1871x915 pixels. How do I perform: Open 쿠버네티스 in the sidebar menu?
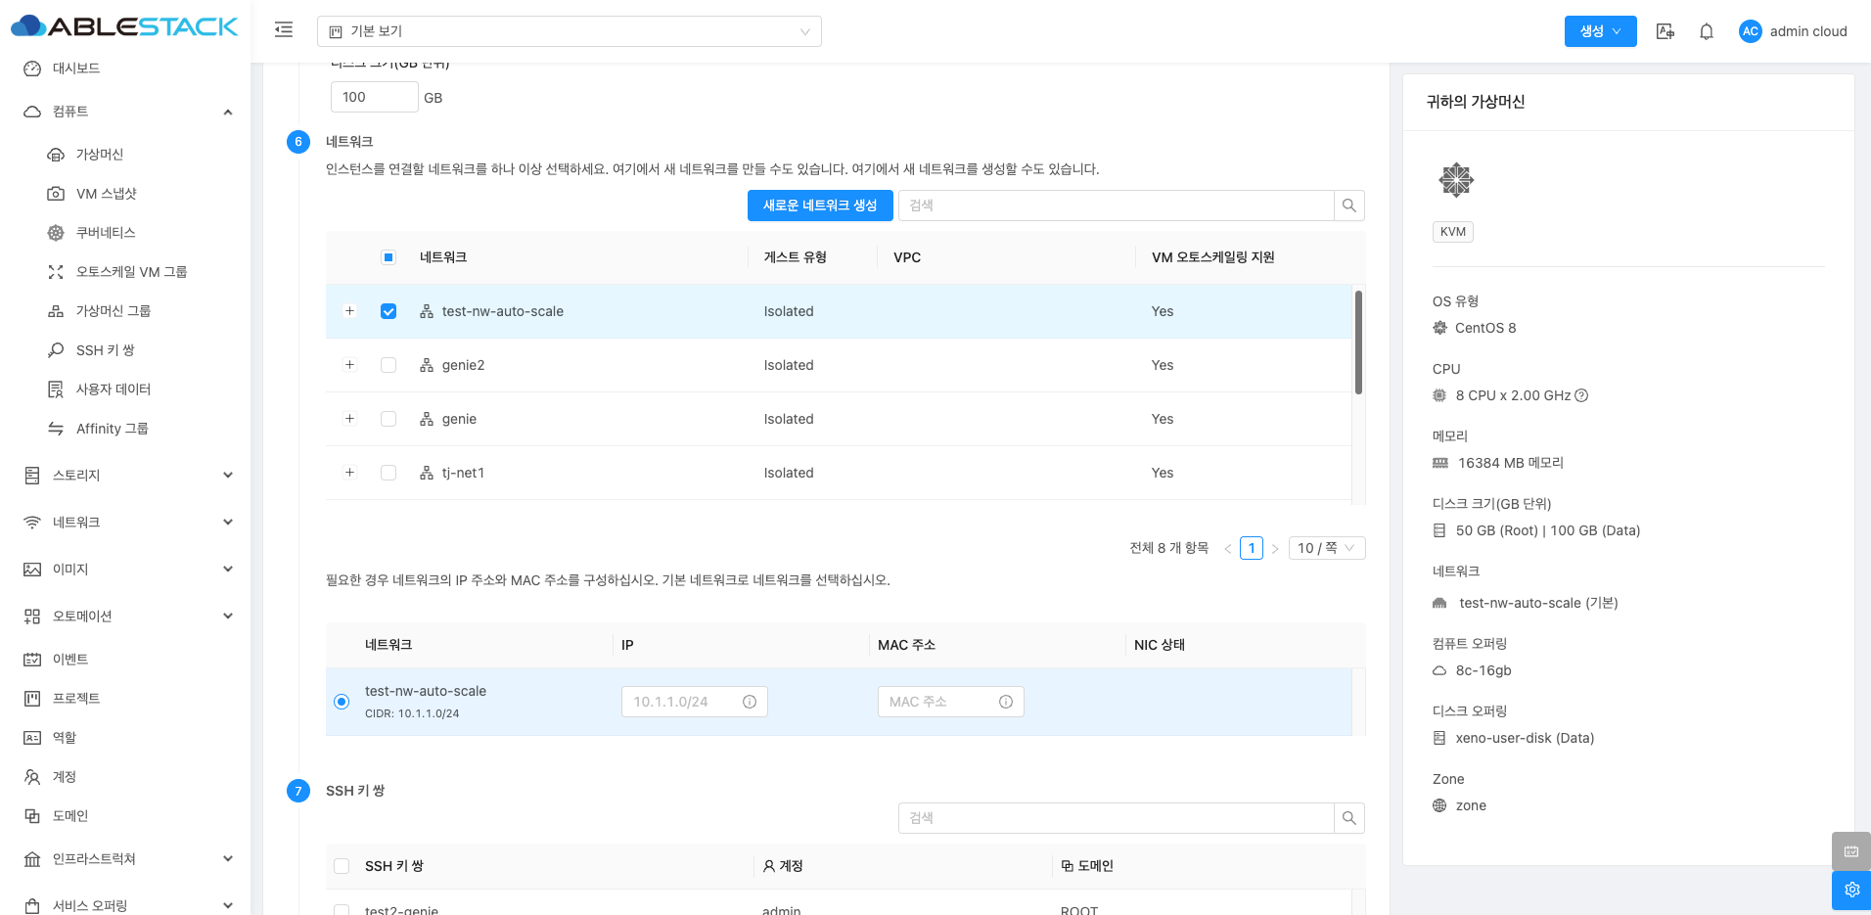coord(105,233)
